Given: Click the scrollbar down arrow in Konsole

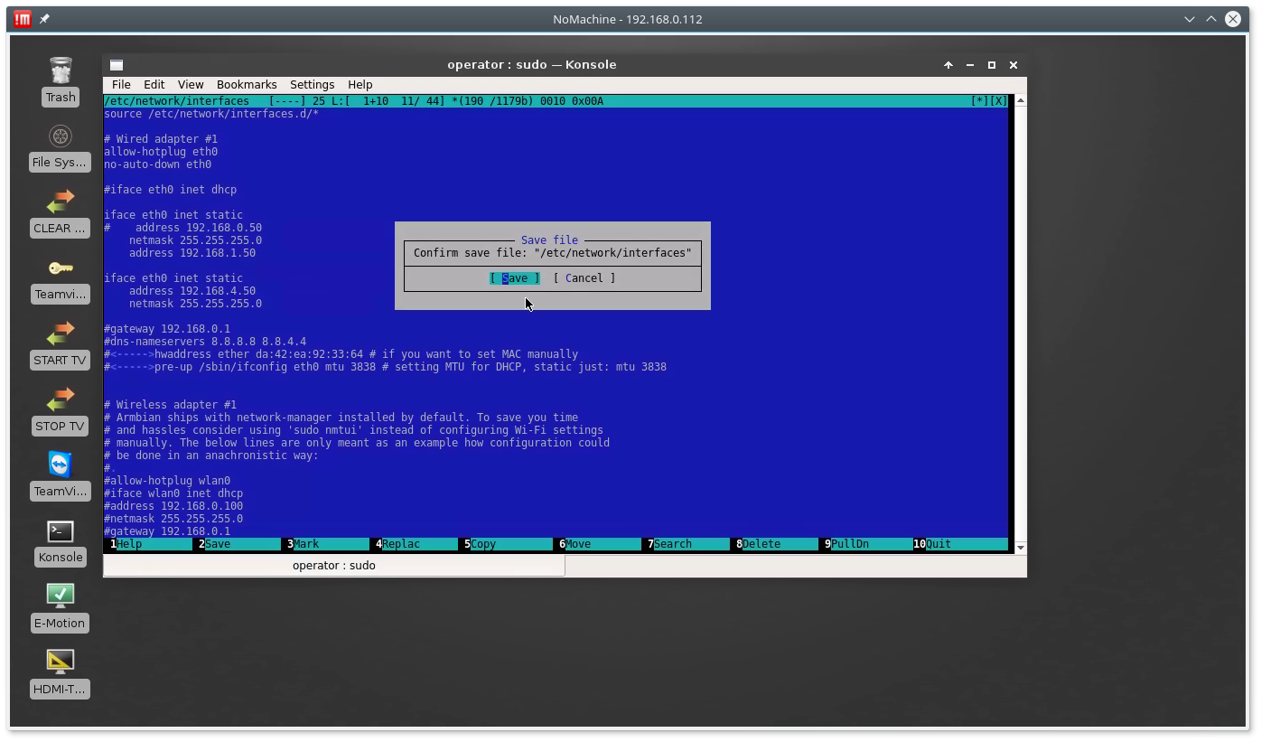Looking at the screenshot, I should click(x=1020, y=548).
